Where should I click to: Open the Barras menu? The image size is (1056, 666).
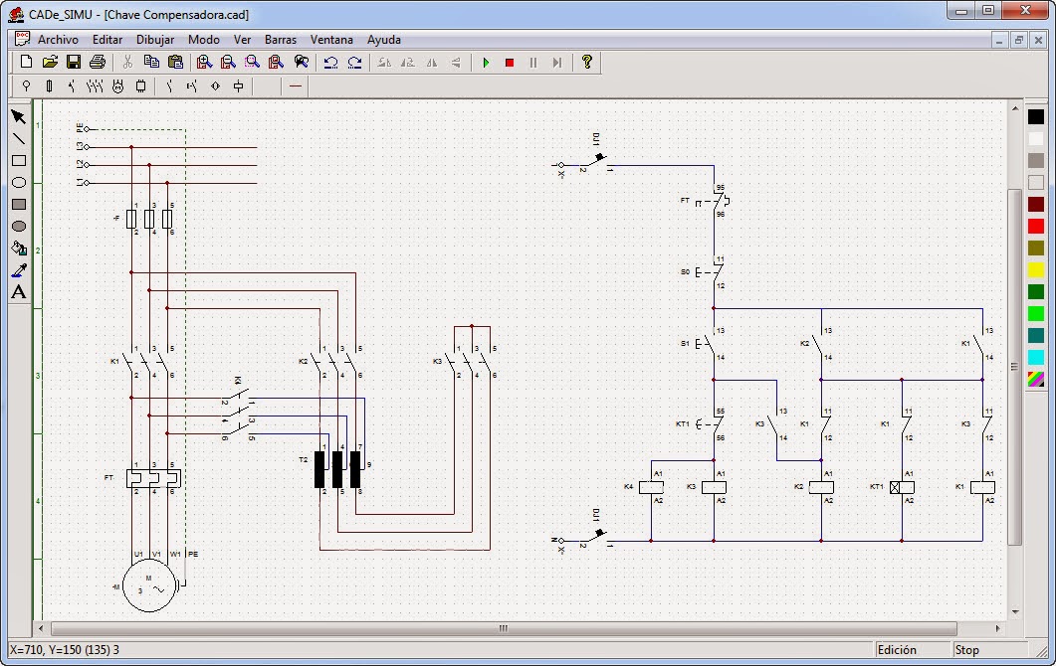(x=280, y=40)
